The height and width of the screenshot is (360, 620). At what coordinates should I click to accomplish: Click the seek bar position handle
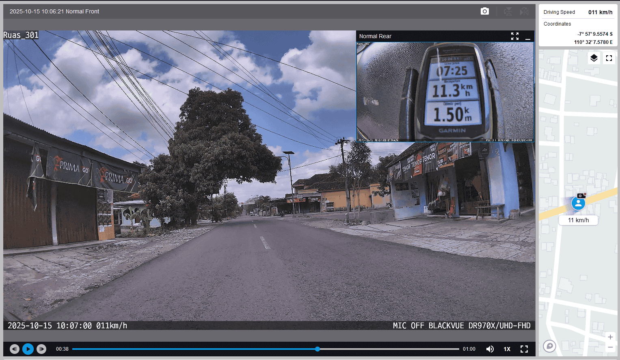[x=318, y=349]
